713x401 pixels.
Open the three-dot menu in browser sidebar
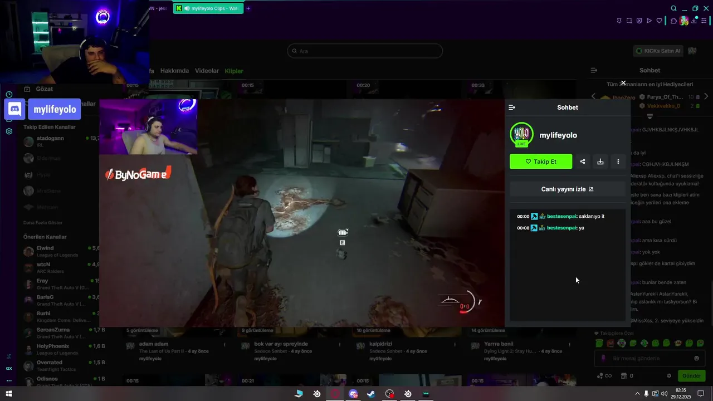9,381
